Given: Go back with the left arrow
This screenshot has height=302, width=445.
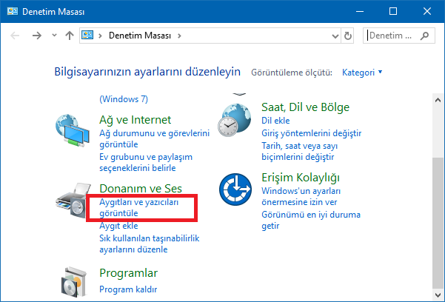Looking at the screenshot, I should click(15, 36).
